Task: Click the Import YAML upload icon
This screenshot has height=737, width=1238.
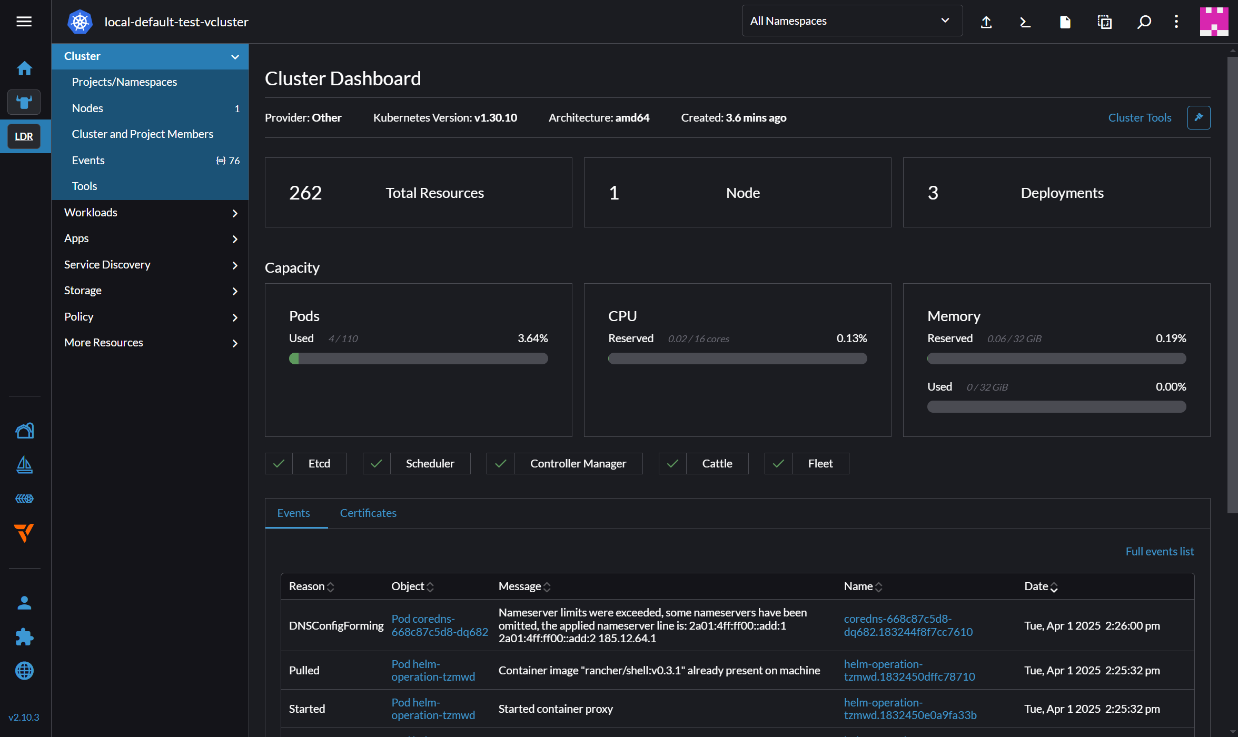Action: tap(986, 22)
